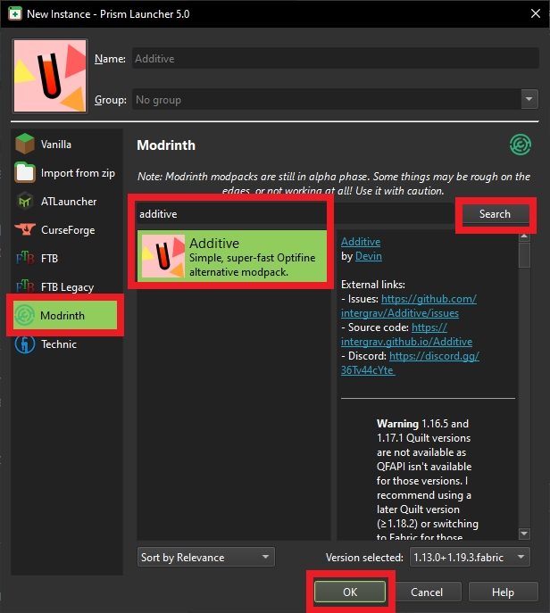The image size is (550, 613).
Task: Open the FTB Legacy icon
Action: click(x=25, y=286)
